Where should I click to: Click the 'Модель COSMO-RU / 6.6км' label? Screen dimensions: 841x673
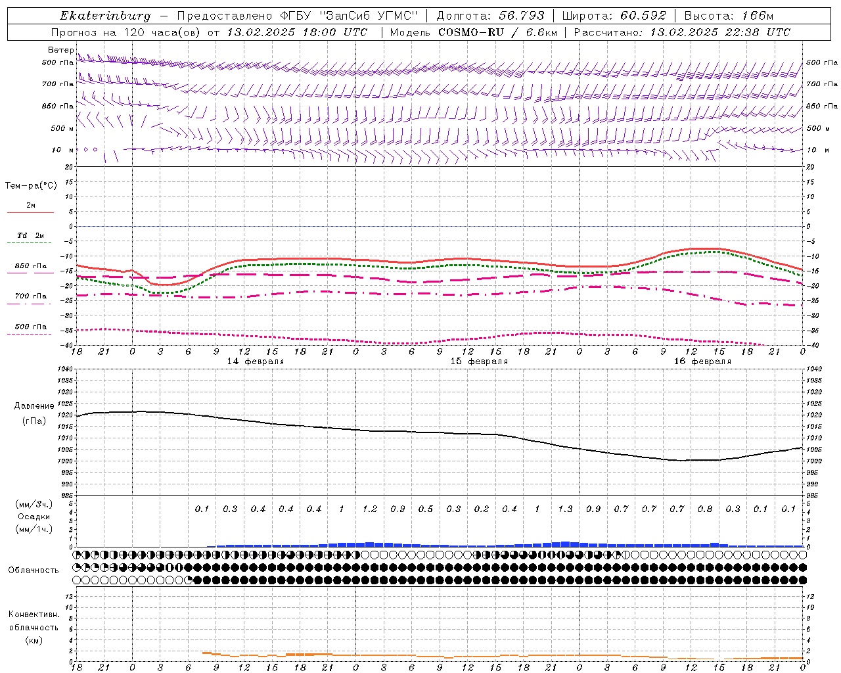click(473, 32)
